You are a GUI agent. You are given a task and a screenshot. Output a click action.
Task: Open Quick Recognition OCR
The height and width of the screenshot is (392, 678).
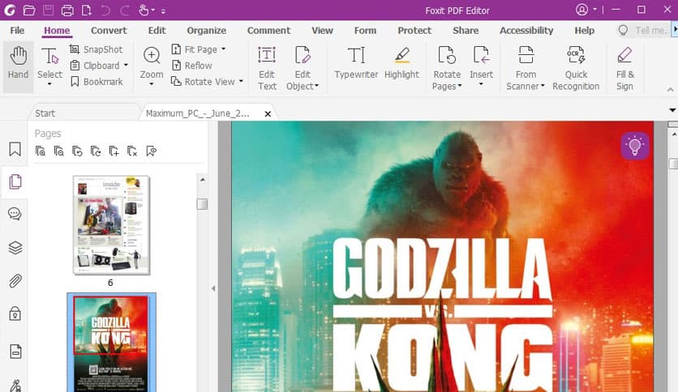[x=576, y=68]
